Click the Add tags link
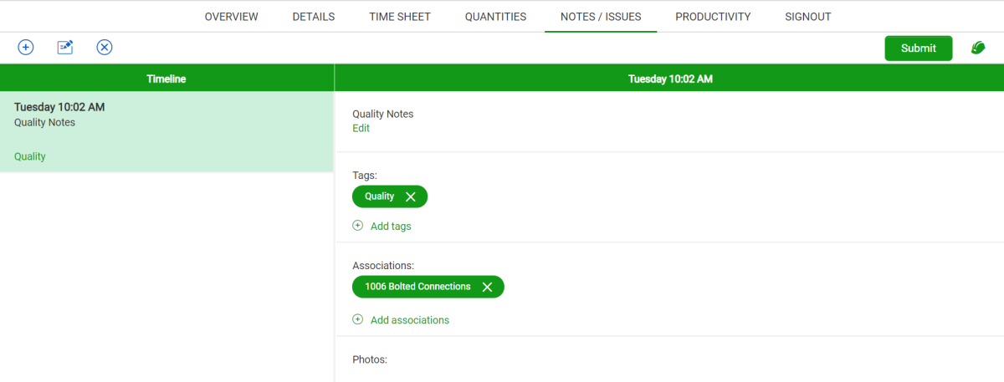 [391, 226]
